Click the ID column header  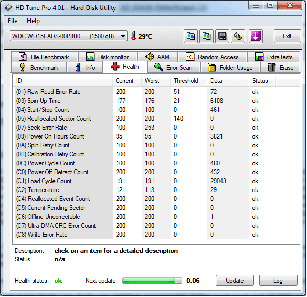click(63, 81)
